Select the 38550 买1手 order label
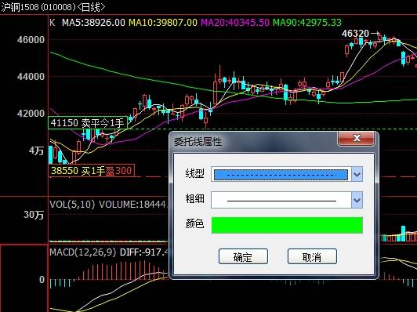Screen dimensions: 417x312 92,170
